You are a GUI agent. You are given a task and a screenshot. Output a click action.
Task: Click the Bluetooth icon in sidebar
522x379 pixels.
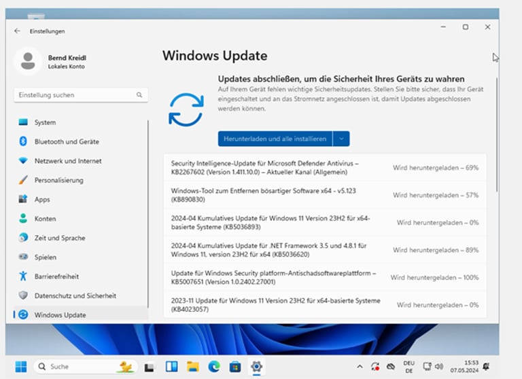[23, 141]
